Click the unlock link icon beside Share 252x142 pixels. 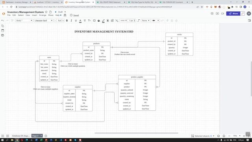click(243, 13)
